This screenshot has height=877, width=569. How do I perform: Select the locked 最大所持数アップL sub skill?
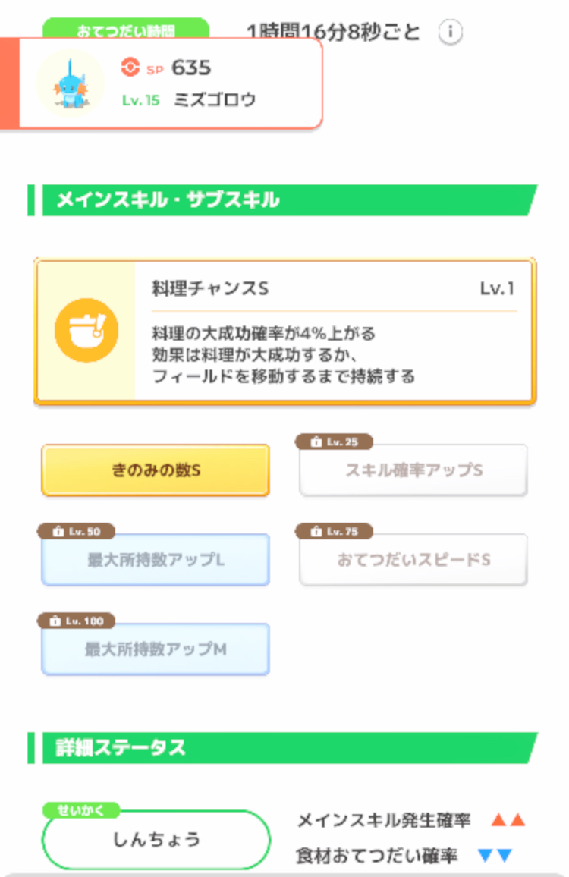156,561
